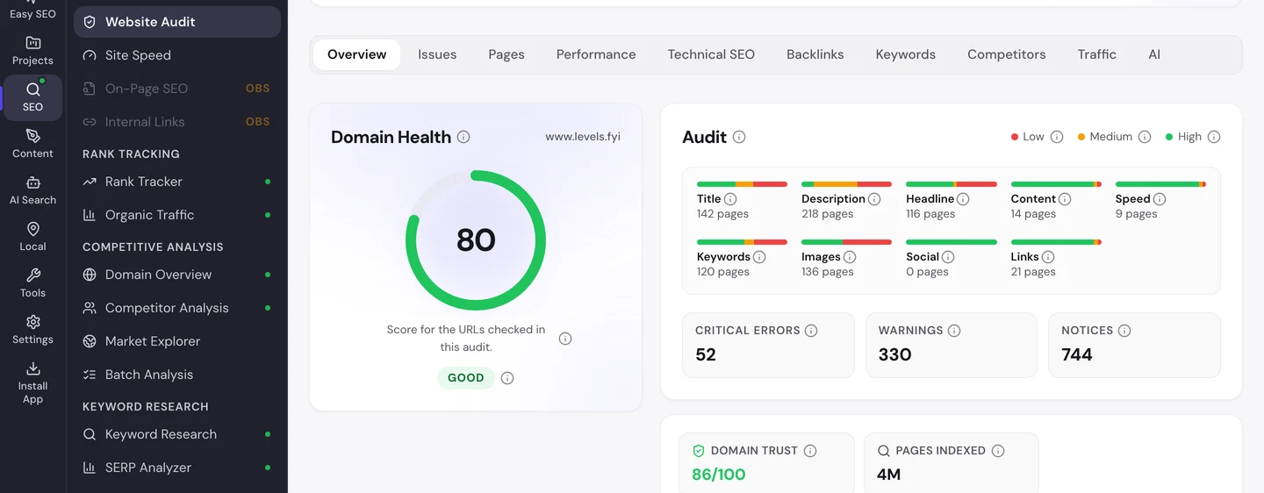
Task: Click the Title metric info icon
Action: tap(730, 199)
